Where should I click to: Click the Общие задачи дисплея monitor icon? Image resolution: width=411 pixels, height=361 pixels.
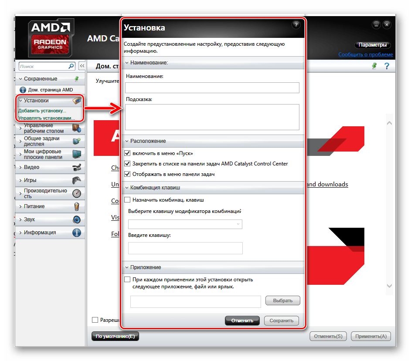click(77, 141)
